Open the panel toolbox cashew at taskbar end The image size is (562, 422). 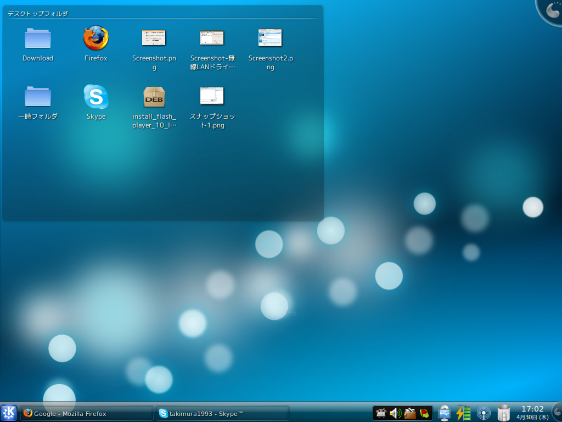[x=557, y=412]
